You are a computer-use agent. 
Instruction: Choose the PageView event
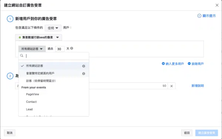coord(54,94)
